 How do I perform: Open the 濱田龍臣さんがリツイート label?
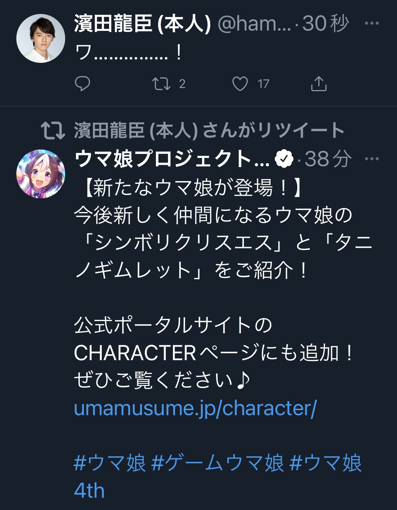(x=209, y=131)
